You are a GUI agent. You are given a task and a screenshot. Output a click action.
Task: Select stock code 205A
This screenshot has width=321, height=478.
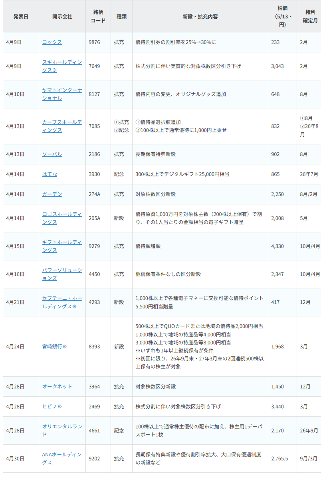pos(94,218)
